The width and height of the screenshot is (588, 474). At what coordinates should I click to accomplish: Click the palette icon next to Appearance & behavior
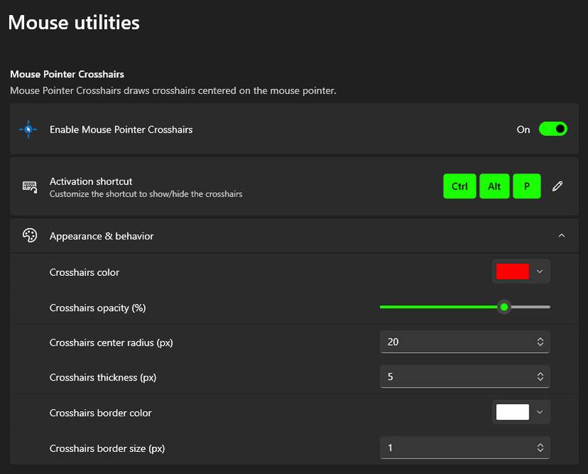click(30, 235)
